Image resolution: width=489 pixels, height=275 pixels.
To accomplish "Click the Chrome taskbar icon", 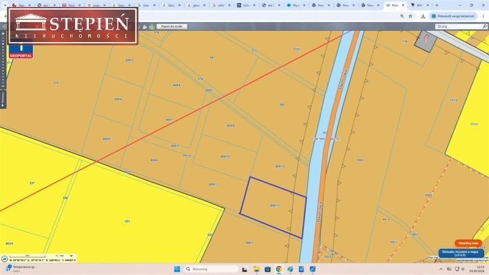I will pos(279,269).
